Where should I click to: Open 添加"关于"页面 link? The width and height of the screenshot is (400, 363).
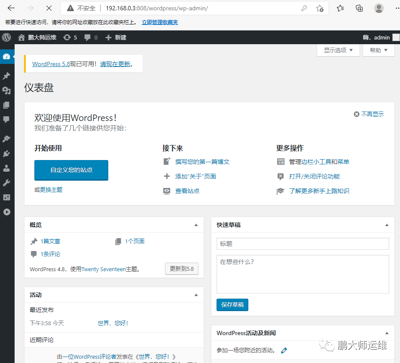tap(195, 176)
